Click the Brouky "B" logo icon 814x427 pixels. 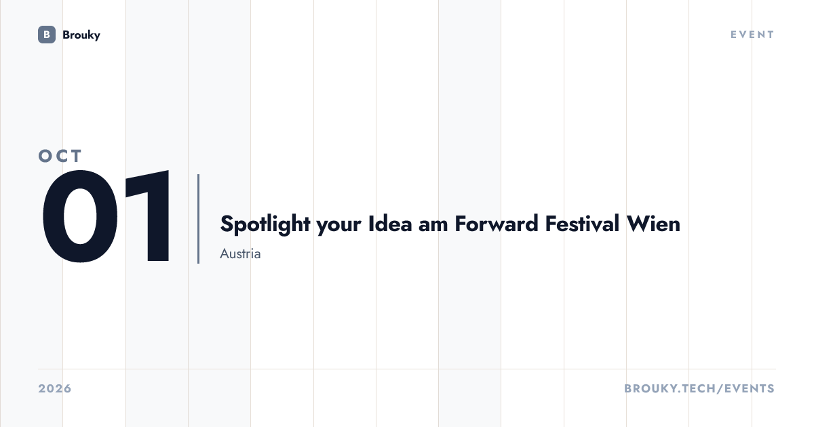pyautogui.click(x=47, y=35)
